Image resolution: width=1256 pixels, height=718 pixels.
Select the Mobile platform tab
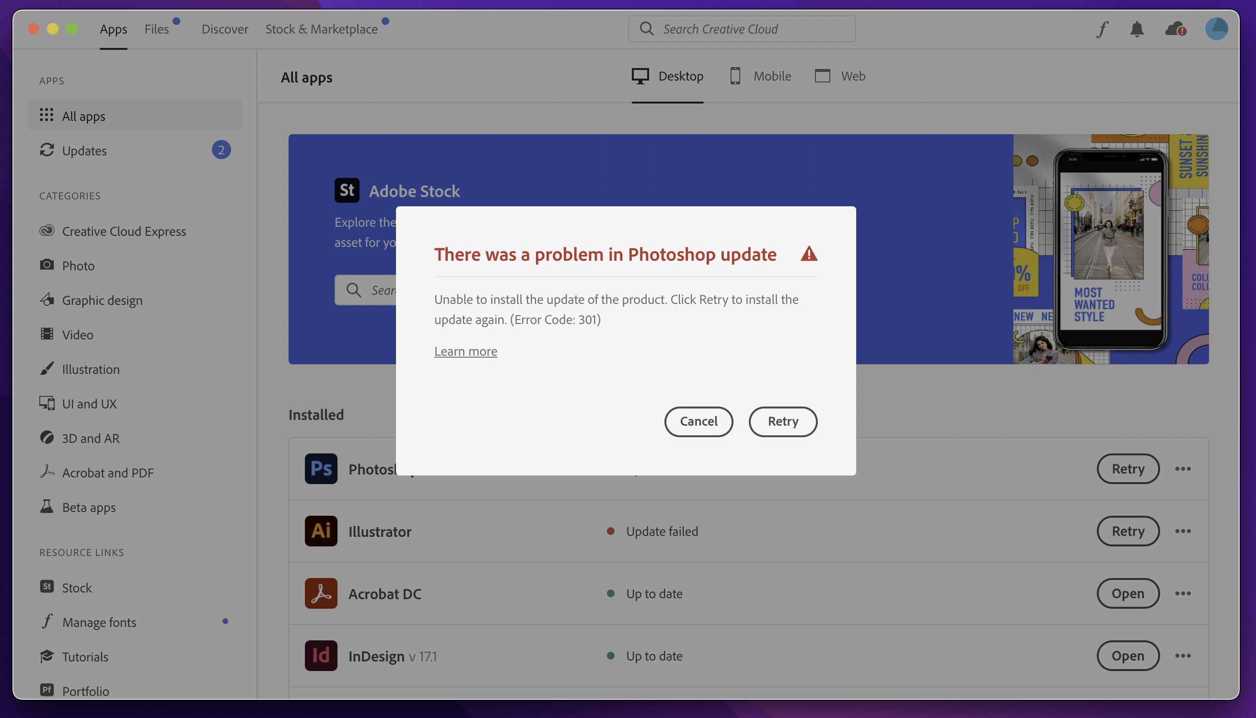tap(760, 76)
